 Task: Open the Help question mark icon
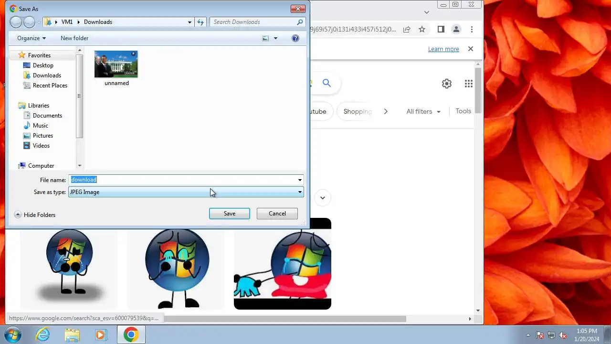click(x=295, y=38)
